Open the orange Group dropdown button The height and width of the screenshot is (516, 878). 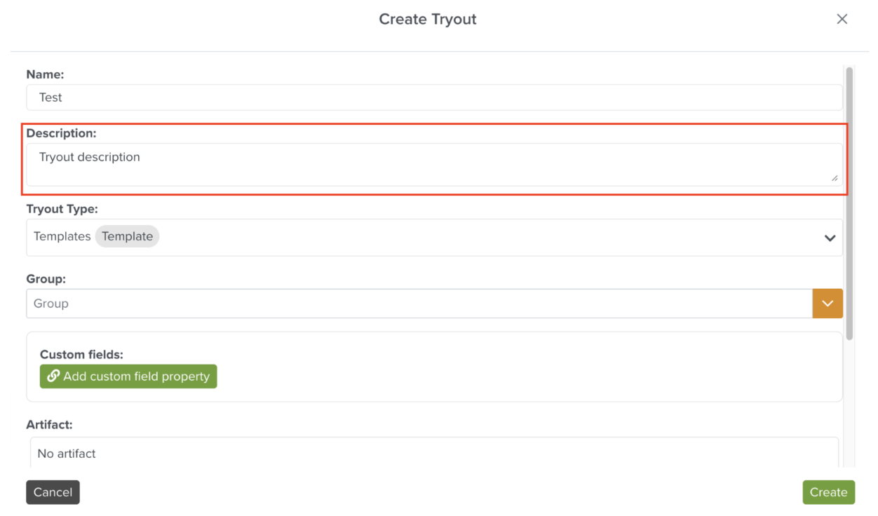point(828,304)
